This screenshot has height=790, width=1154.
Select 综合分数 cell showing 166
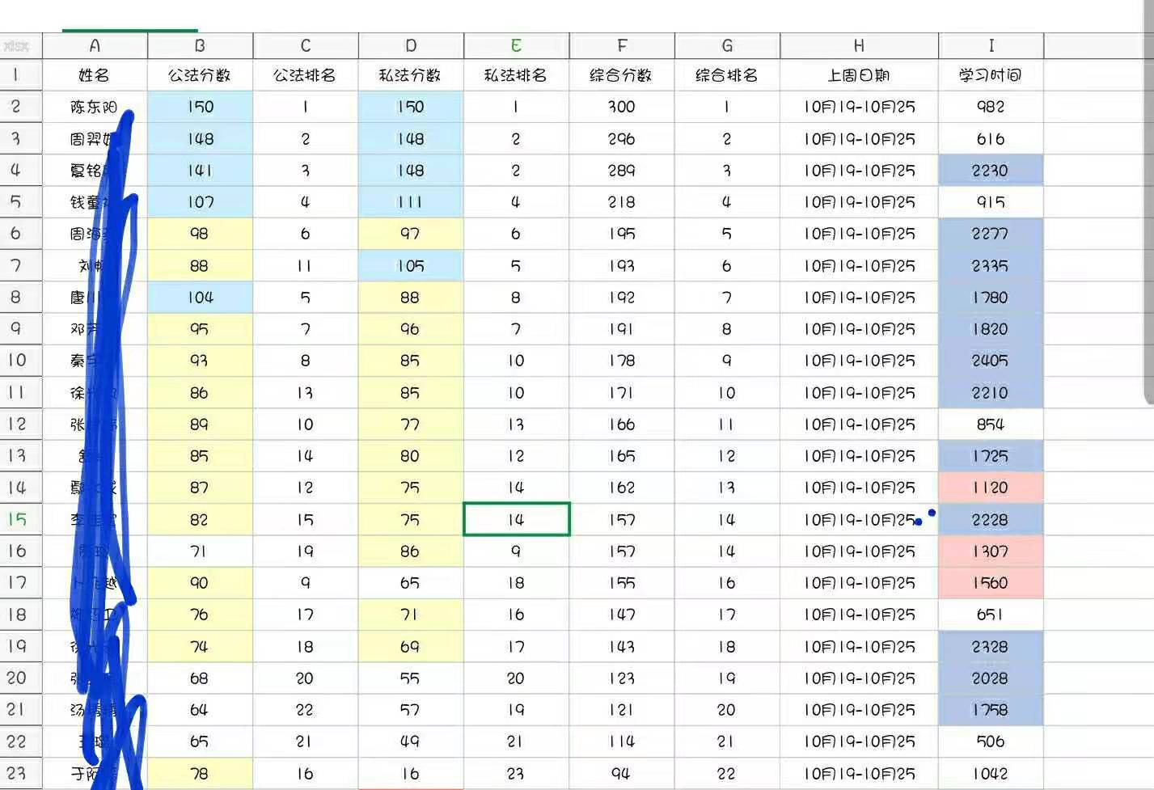[622, 425]
